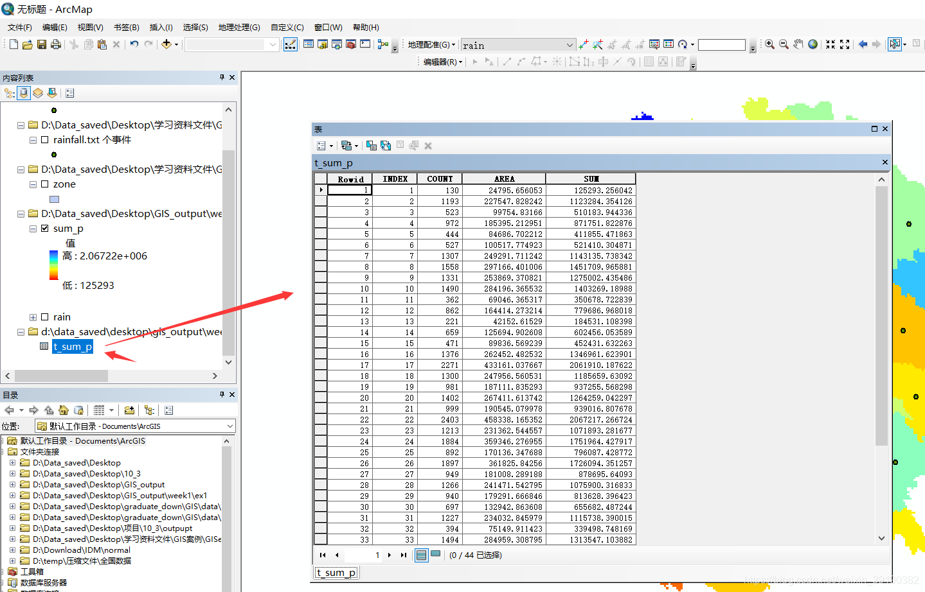Go to Catalog home folder
The height and width of the screenshot is (592, 925).
click(63, 410)
